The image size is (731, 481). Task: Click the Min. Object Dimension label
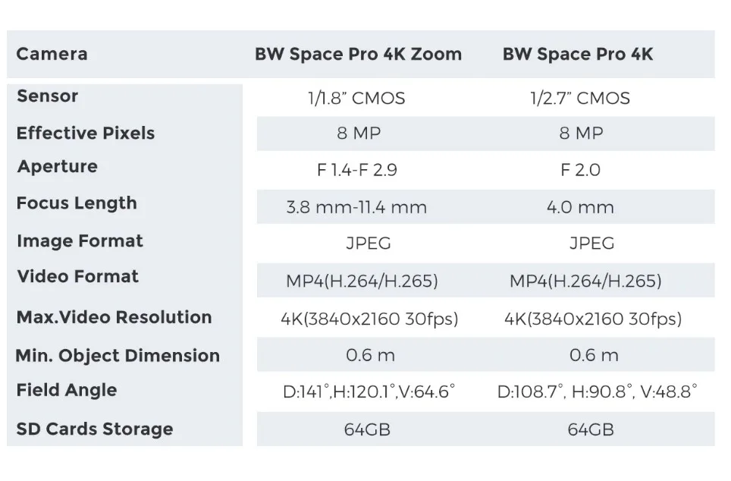coord(118,356)
